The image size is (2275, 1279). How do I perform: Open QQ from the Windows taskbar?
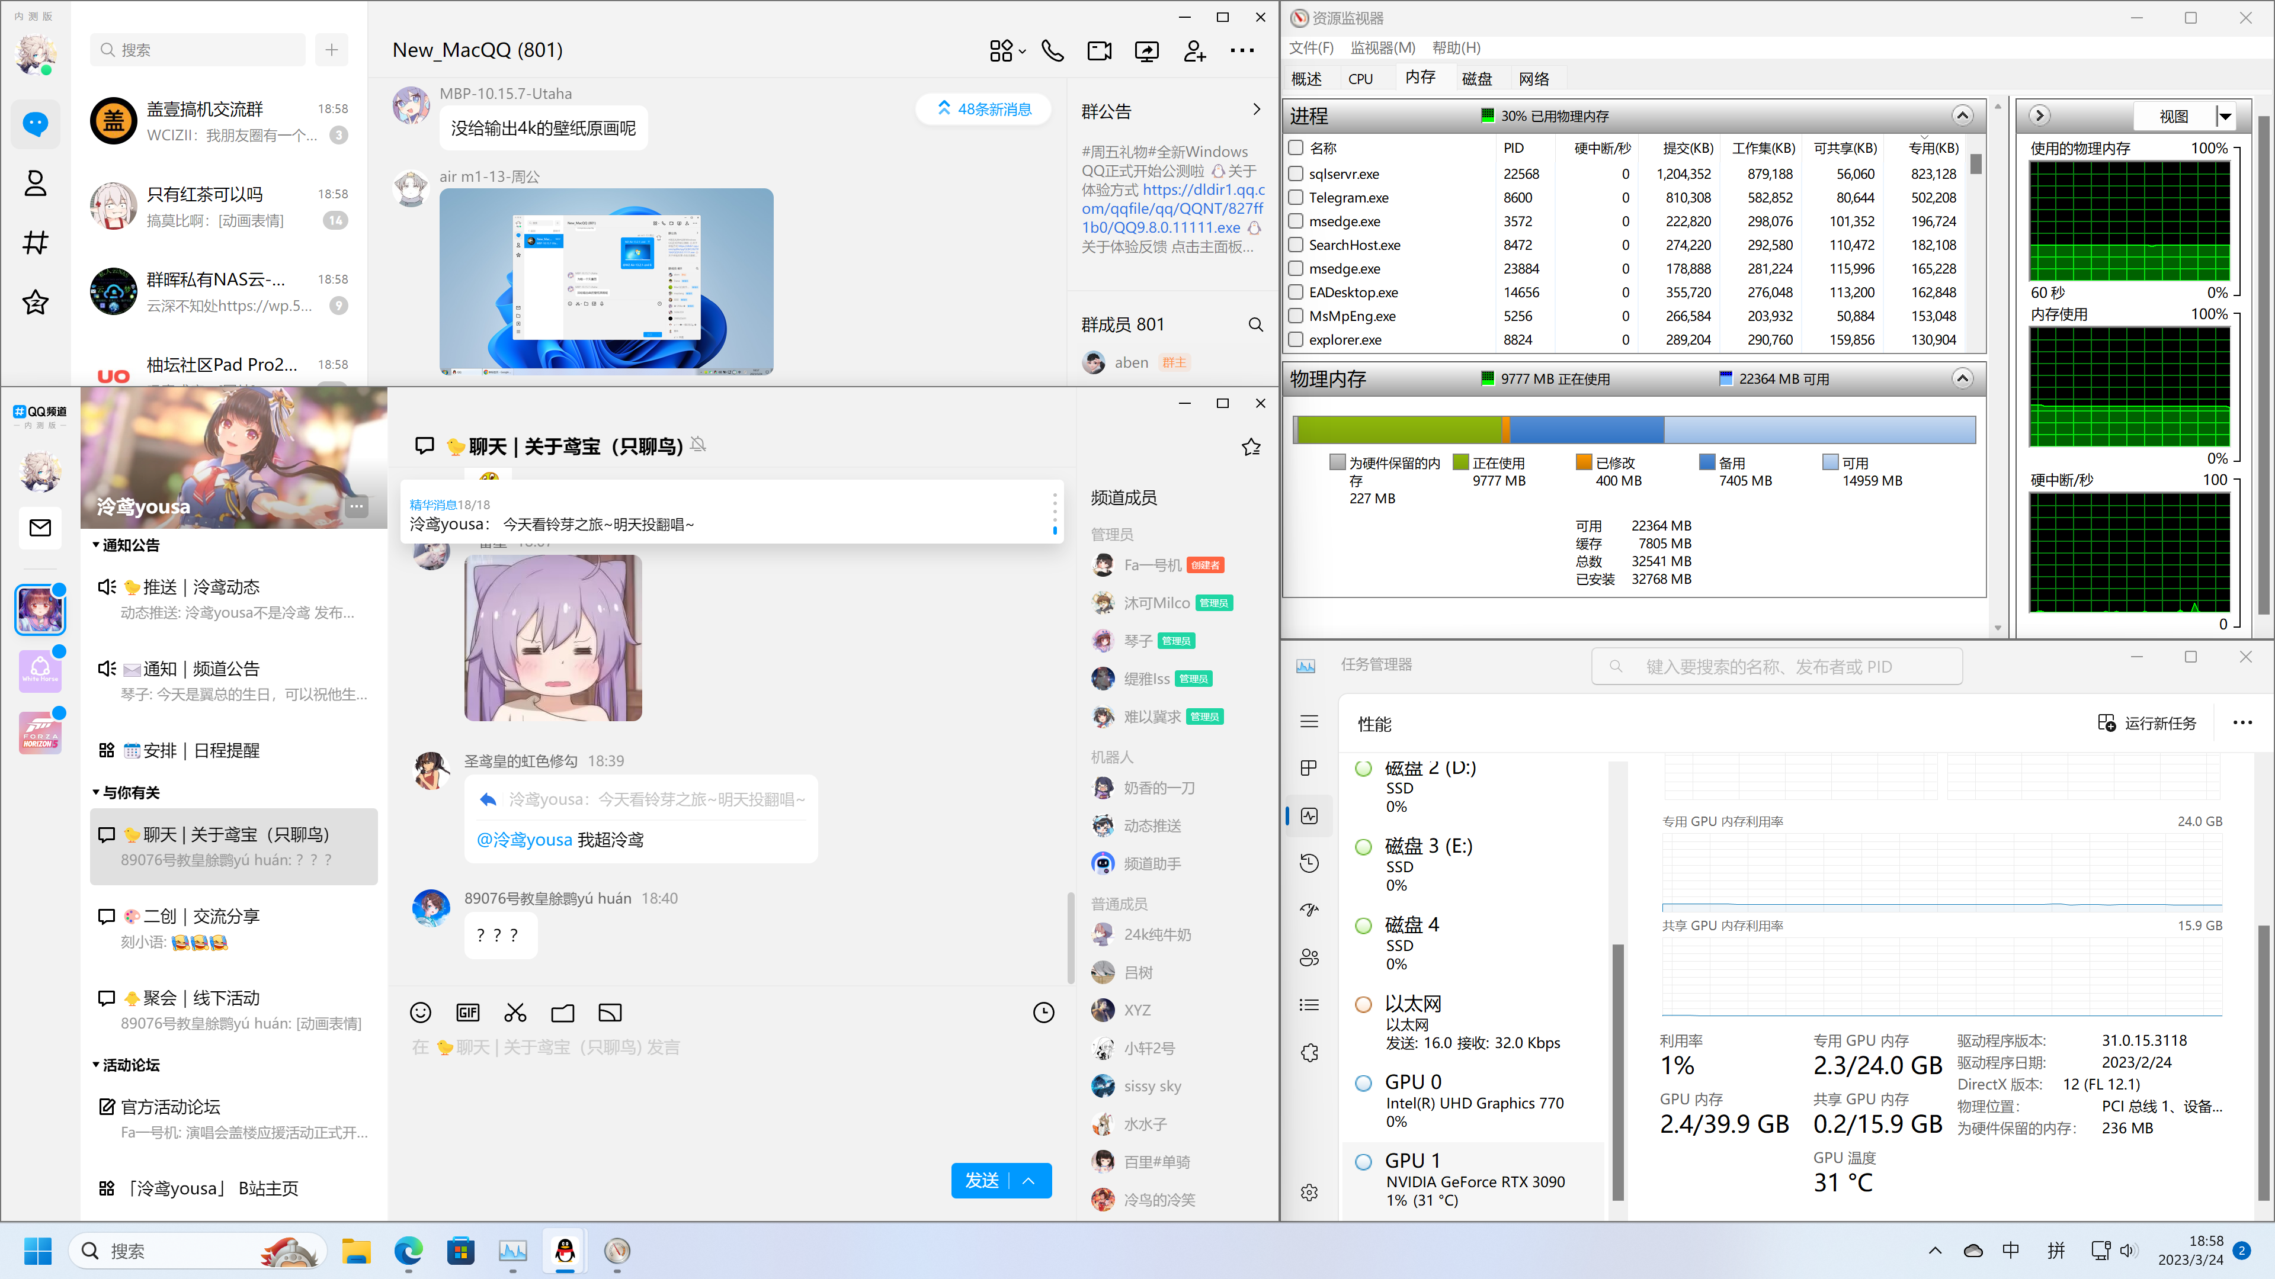click(565, 1251)
